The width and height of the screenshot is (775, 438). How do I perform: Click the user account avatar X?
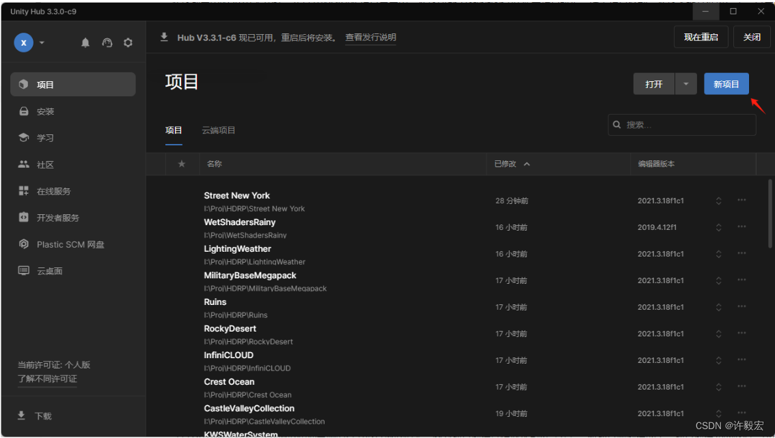coord(23,42)
